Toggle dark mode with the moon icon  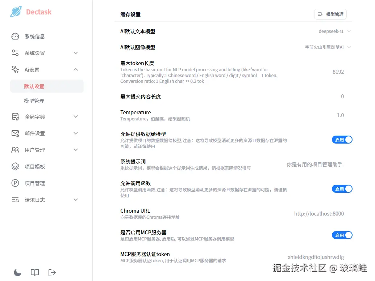coord(17,272)
